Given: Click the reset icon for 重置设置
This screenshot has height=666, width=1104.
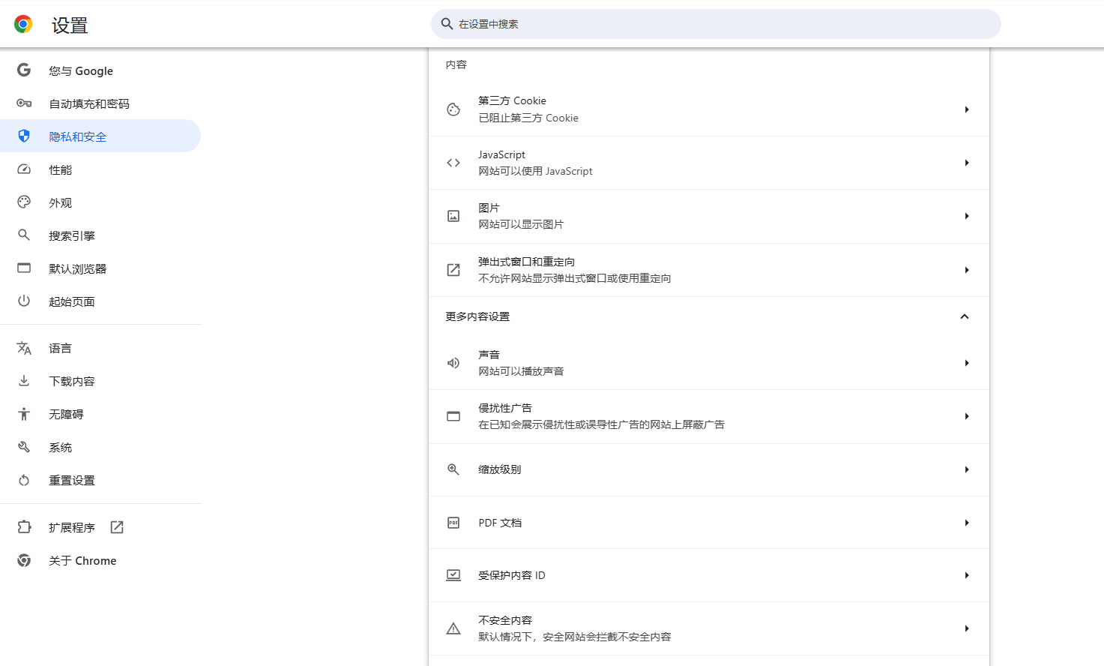Looking at the screenshot, I should (x=24, y=480).
